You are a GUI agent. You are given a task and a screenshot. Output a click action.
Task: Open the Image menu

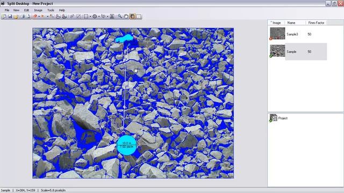[38, 10]
